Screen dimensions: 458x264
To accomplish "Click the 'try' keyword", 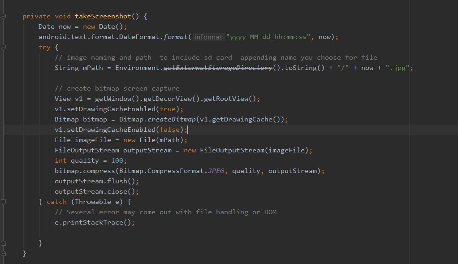I will 44,48.
